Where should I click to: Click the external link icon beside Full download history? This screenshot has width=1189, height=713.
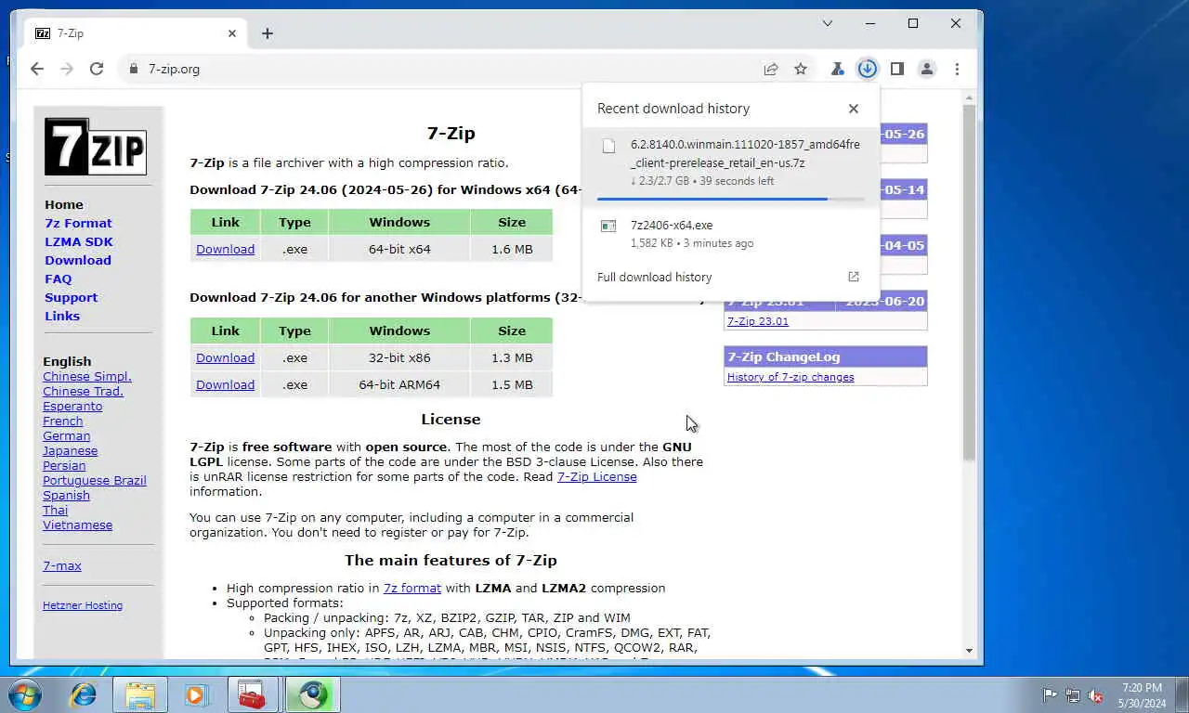854,277
